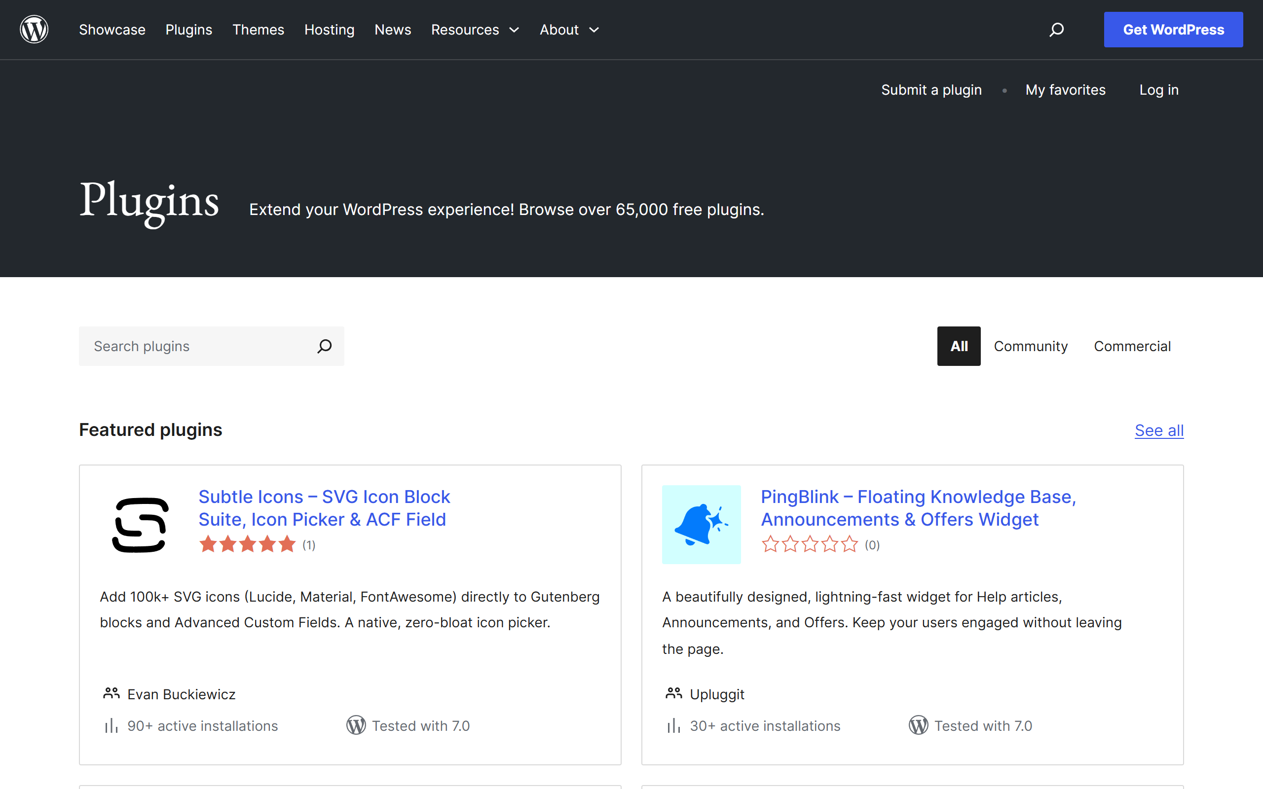Open Subtle Icons plugin title link
Image resolution: width=1263 pixels, height=789 pixels.
point(324,508)
